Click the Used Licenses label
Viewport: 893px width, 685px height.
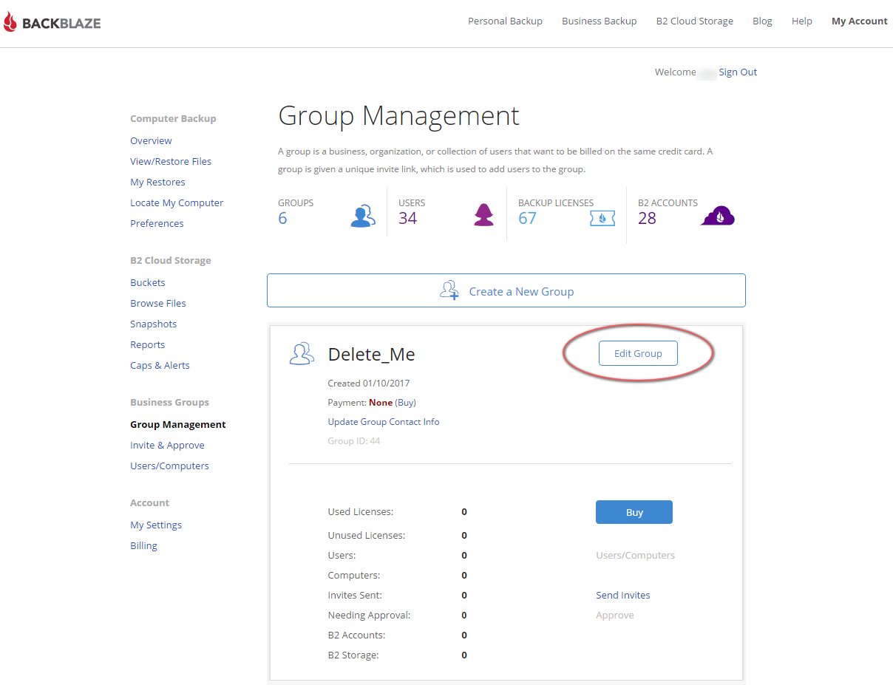click(361, 511)
